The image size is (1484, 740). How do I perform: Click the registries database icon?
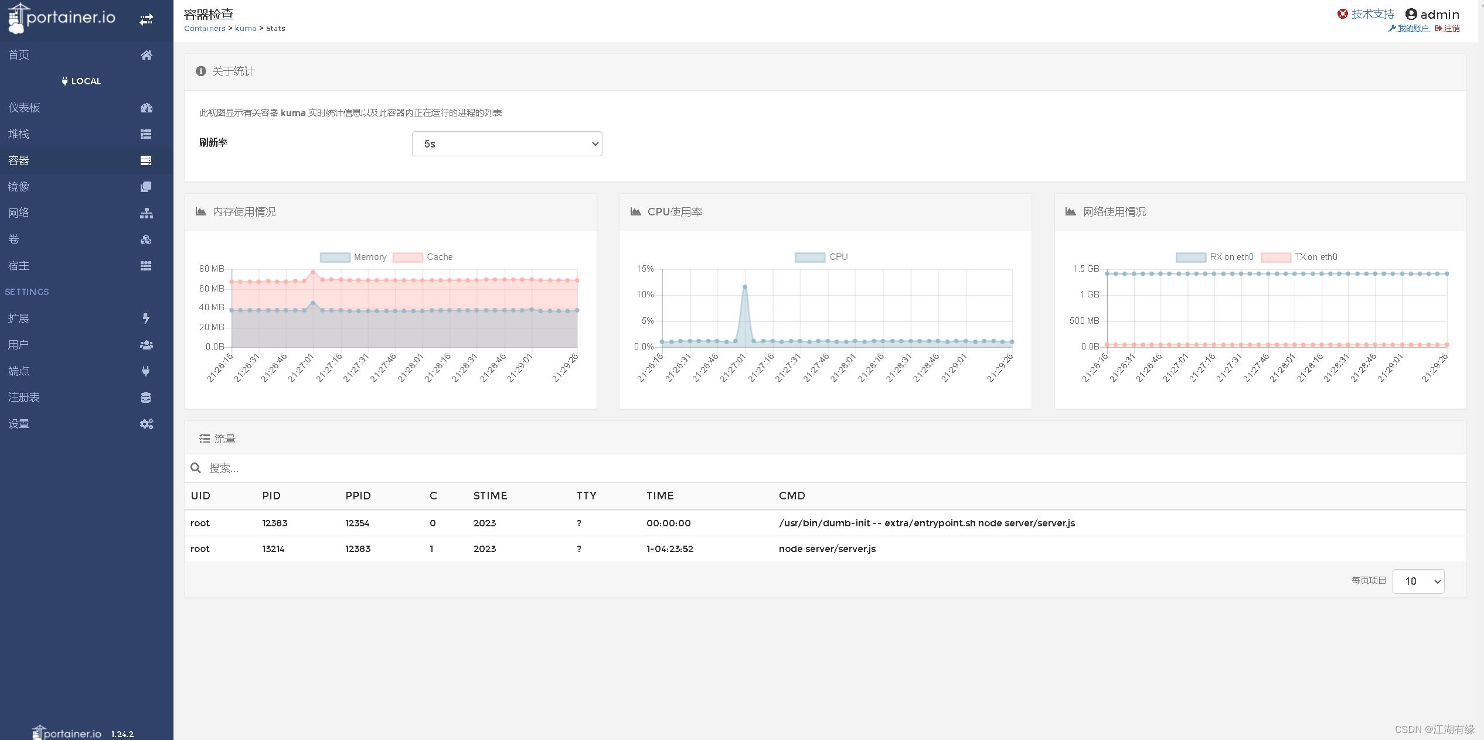tap(146, 398)
